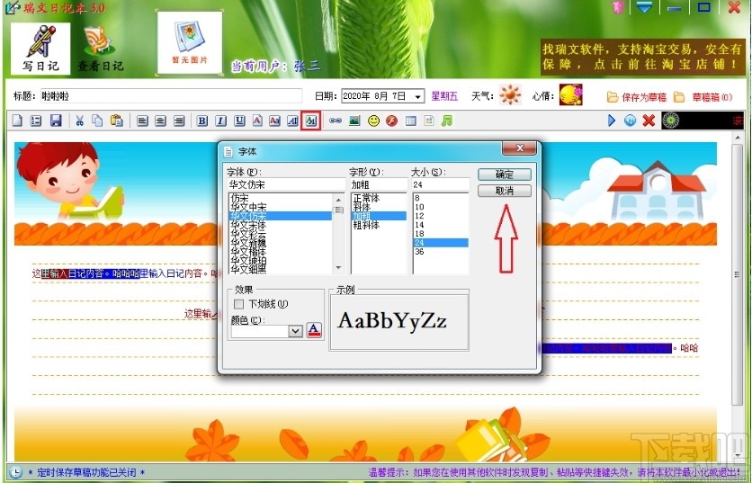Toggle bold formatting (B)
This screenshot has width=752, height=483.
[x=202, y=121]
